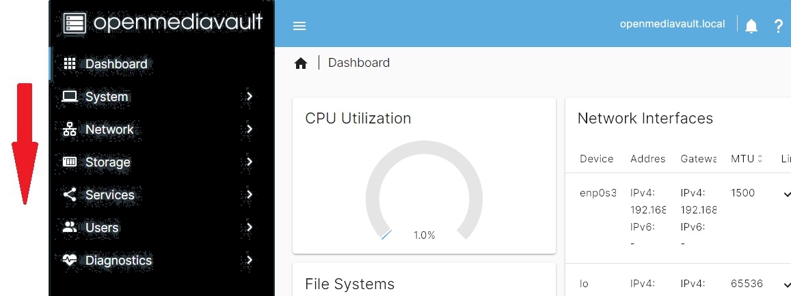Sort by the MTU column header
The height and width of the screenshot is (296, 791).
(742, 159)
